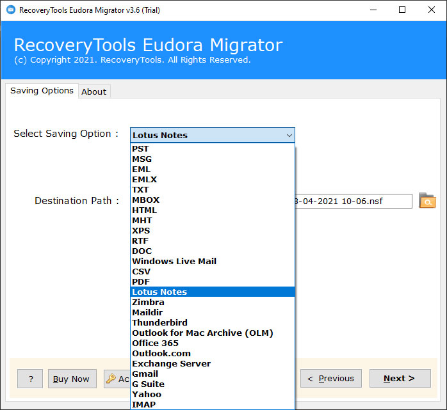This screenshot has height=410, width=447.
Task: Minimize the Eudora Migrator window
Action: point(373,10)
